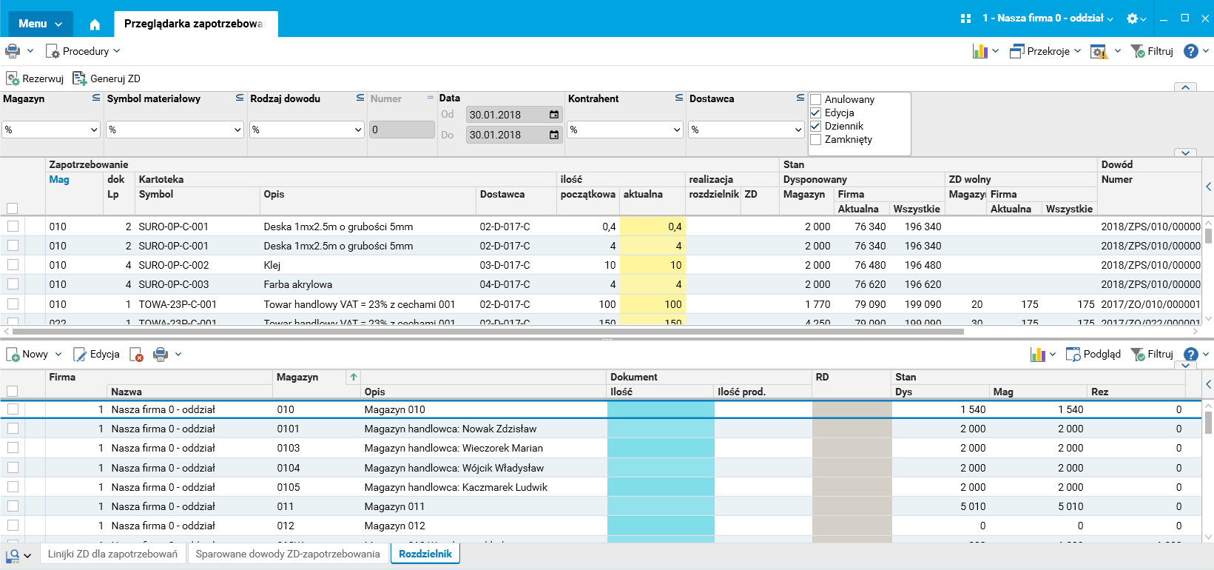1214x570 pixels.
Task: Click the Numer input field
Action: coord(402,130)
